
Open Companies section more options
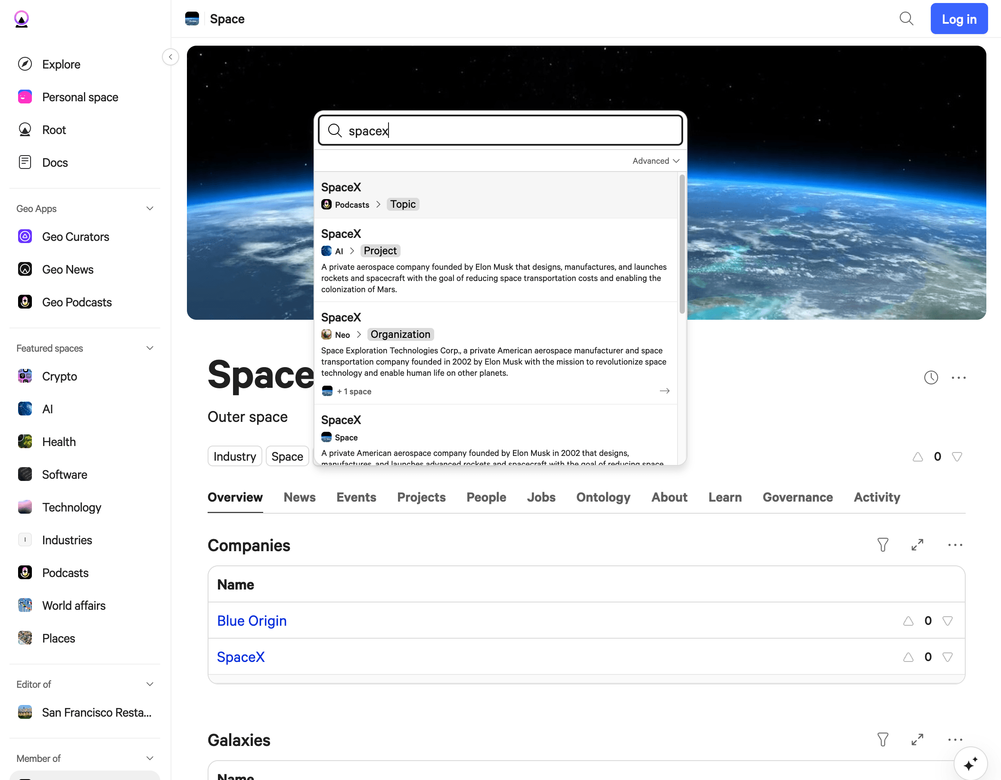pos(955,545)
